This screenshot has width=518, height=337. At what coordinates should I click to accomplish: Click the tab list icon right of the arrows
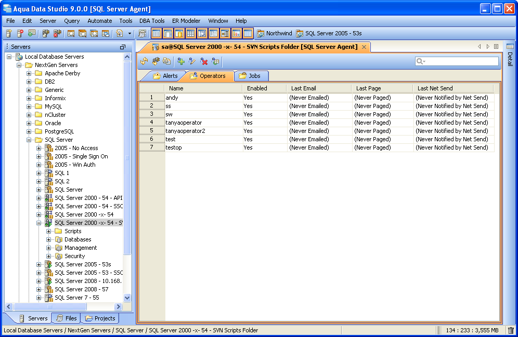pos(496,47)
